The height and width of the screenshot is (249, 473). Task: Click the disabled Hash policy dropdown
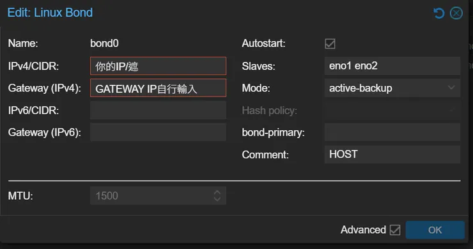click(x=392, y=110)
